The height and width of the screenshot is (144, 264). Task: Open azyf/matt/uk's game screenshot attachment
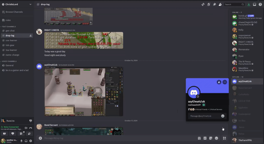point(84,91)
